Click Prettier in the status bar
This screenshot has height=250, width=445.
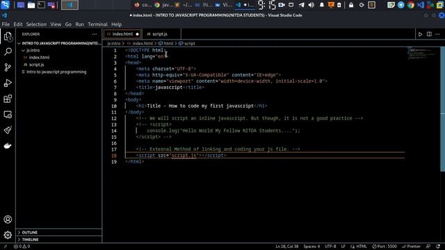[x=411, y=247]
